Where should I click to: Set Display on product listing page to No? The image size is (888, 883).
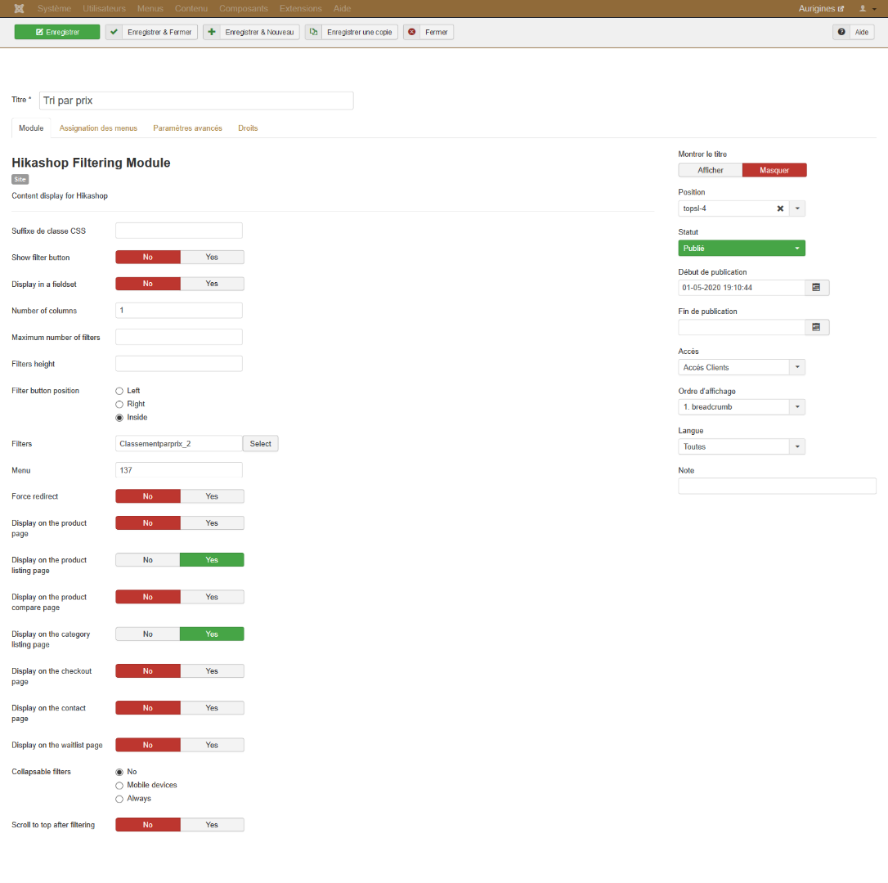148,559
